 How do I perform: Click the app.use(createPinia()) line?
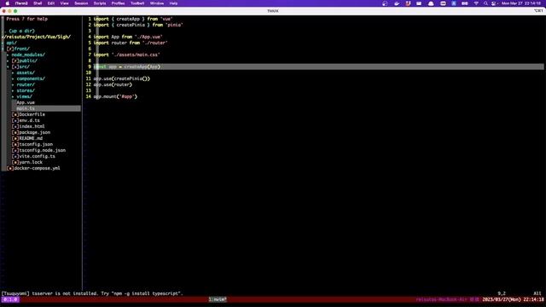121,78
